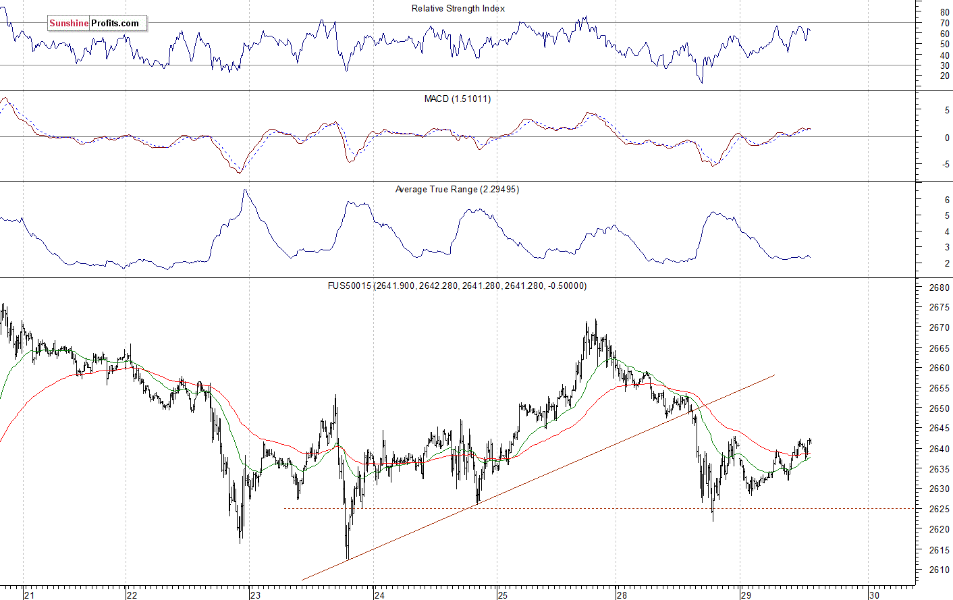The width and height of the screenshot is (953, 600).
Task: Click the MACD 0 axis label
Action: [x=947, y=138]
